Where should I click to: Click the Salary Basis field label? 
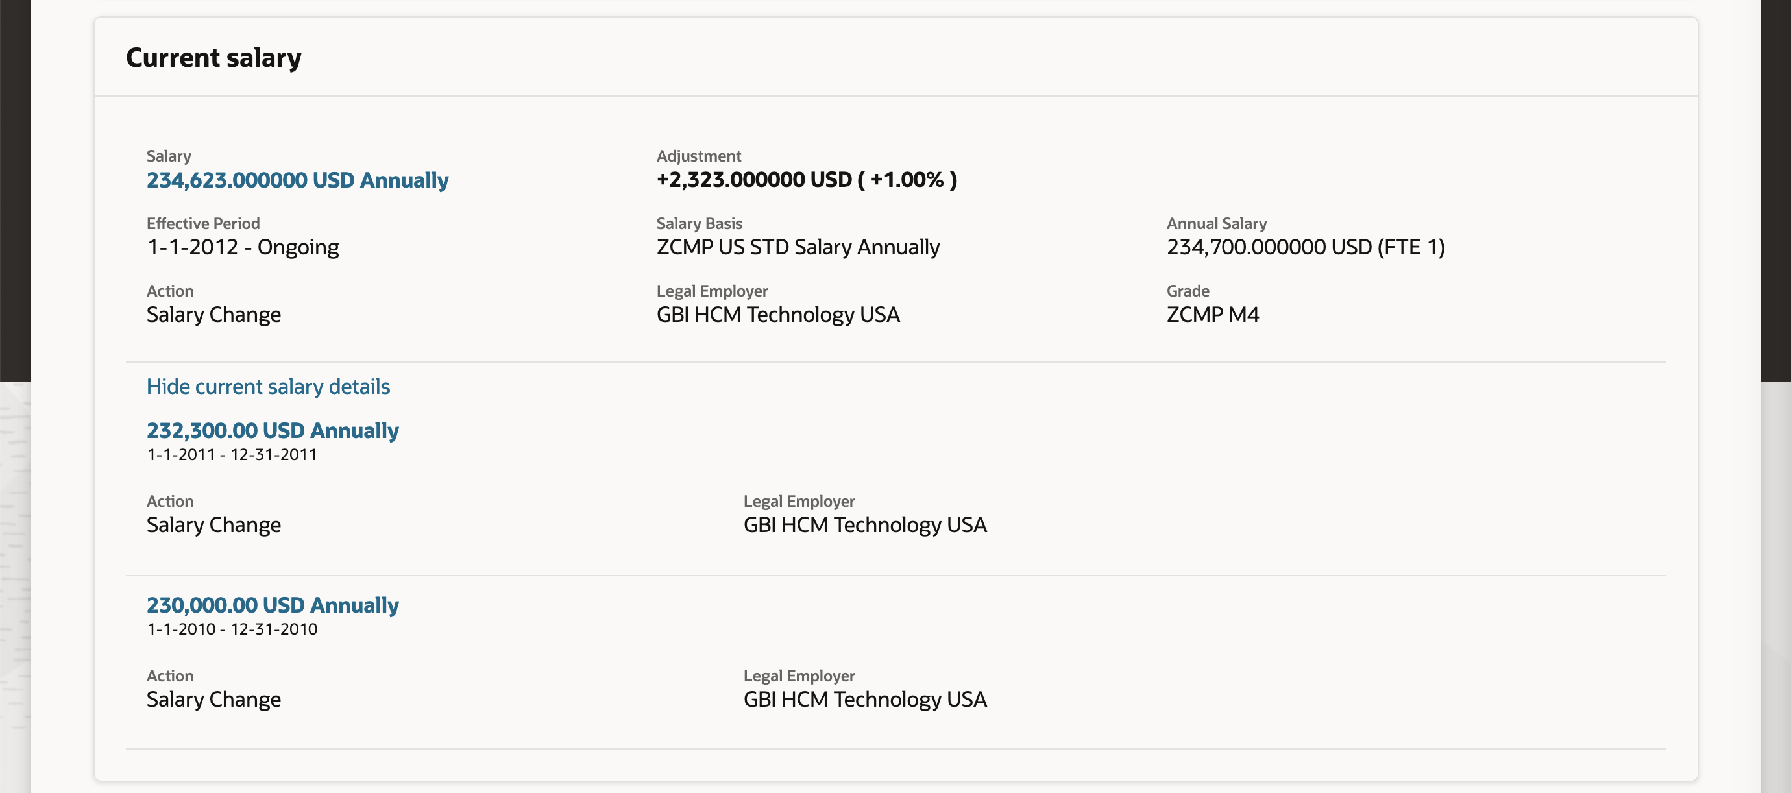699,224
